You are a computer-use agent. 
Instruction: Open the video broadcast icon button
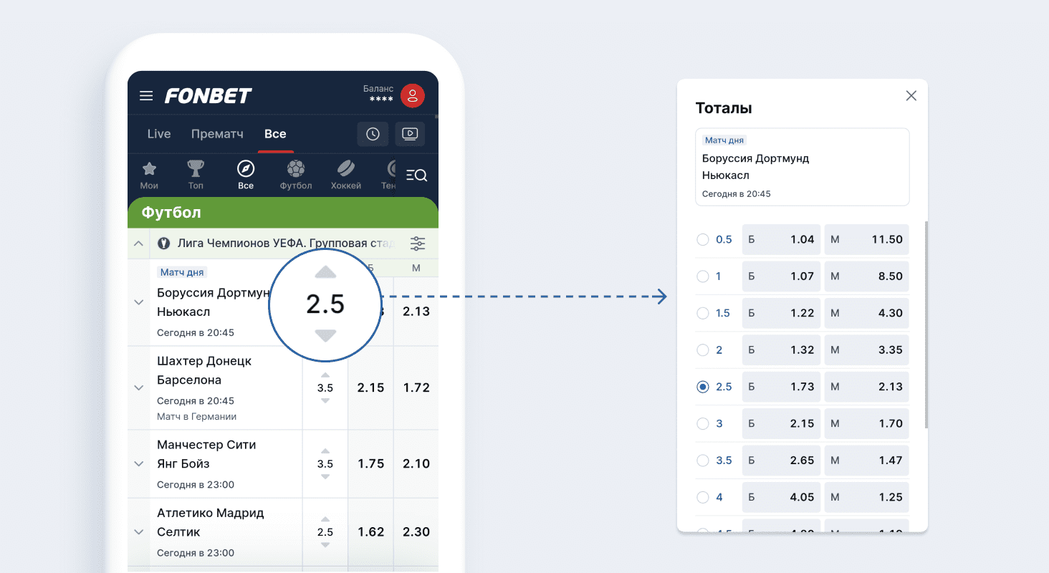(410, 134)
